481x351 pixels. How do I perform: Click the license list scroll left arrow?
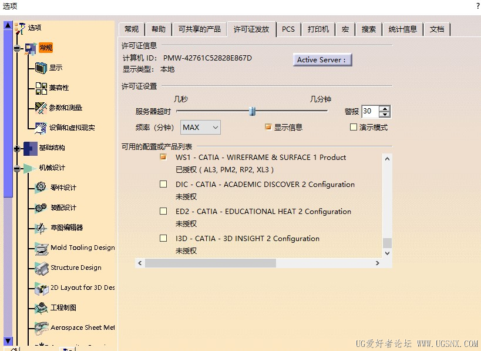point(140,263)
